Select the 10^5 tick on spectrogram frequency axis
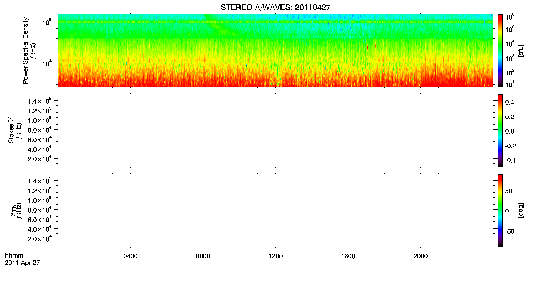The width and height of the screenshot is (551, 283). point(47,22)
